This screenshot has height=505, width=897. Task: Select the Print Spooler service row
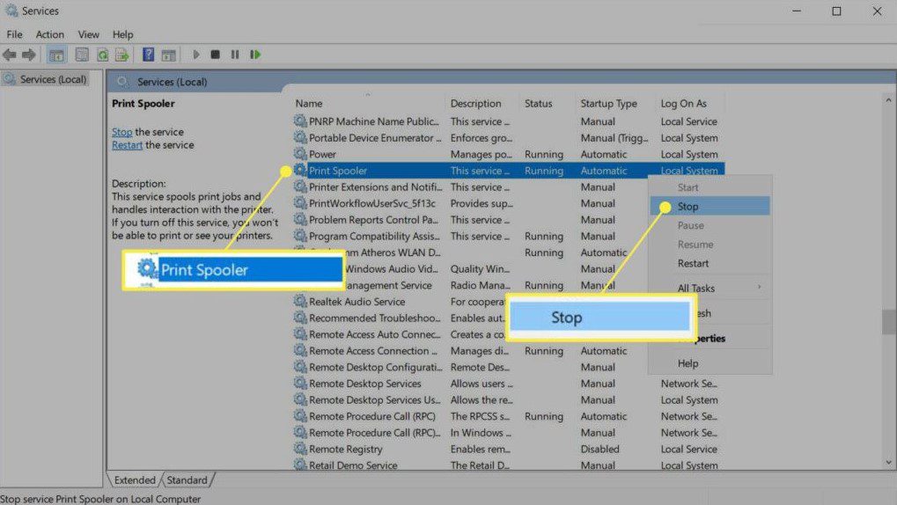pyautogui.click(x=509, y=171)
